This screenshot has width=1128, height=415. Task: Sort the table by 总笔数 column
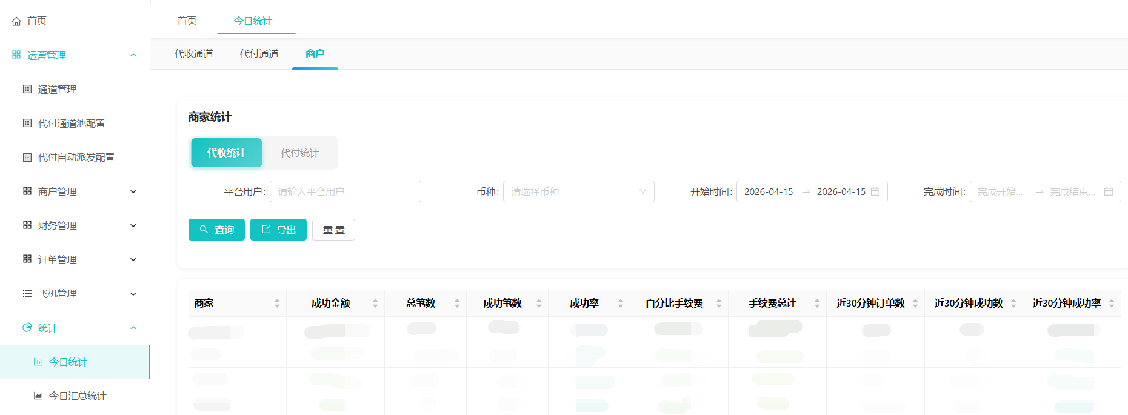(457, 303)
